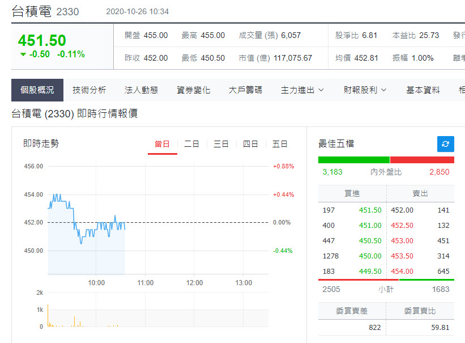Open the 基本資料 tab

click(423, 90)
